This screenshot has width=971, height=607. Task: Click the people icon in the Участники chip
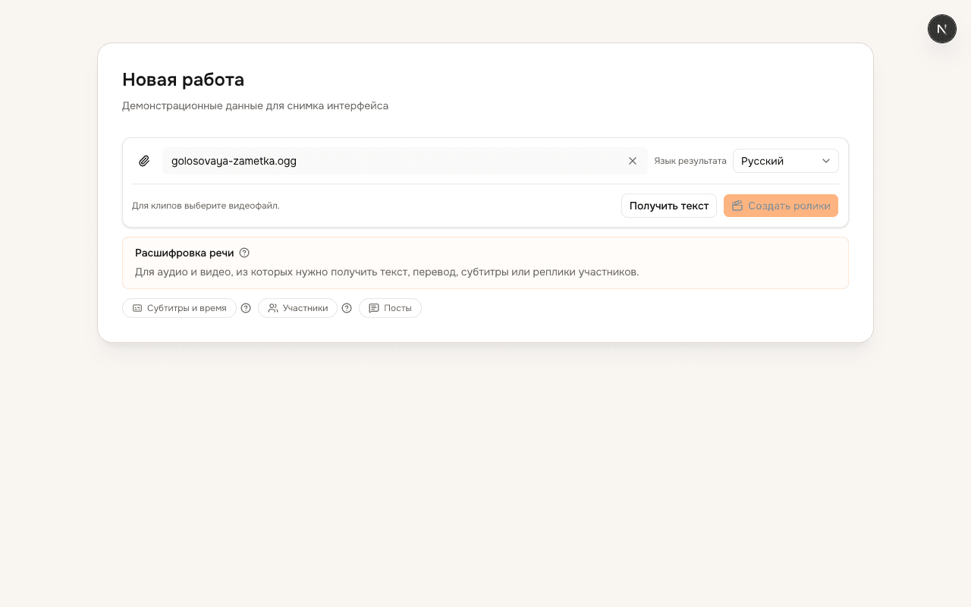tap(273, 308)
